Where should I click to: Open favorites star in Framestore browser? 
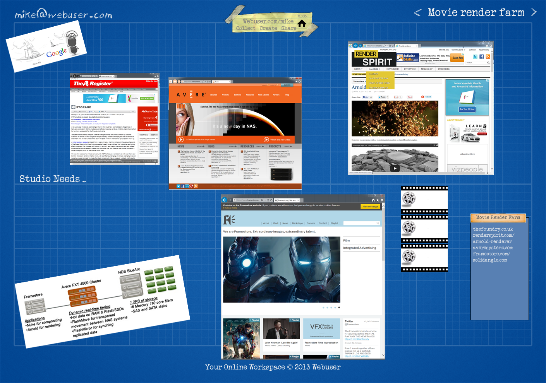[x=378, y=200]
